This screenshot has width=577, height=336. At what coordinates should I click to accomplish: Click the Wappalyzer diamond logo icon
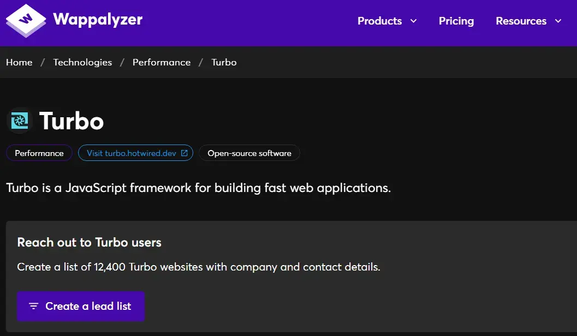pyautogui.click(x=26, y=20)
